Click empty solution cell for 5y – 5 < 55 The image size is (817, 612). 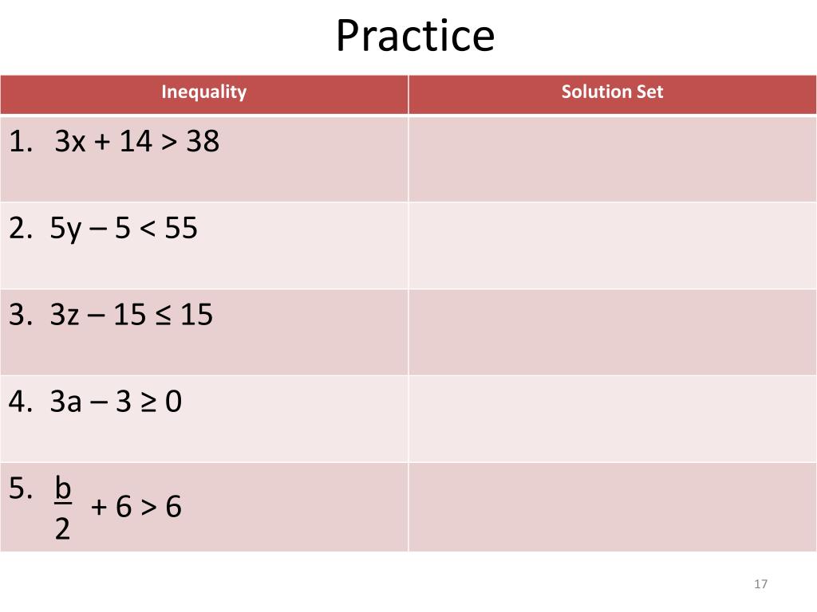(x=612, y=245)
